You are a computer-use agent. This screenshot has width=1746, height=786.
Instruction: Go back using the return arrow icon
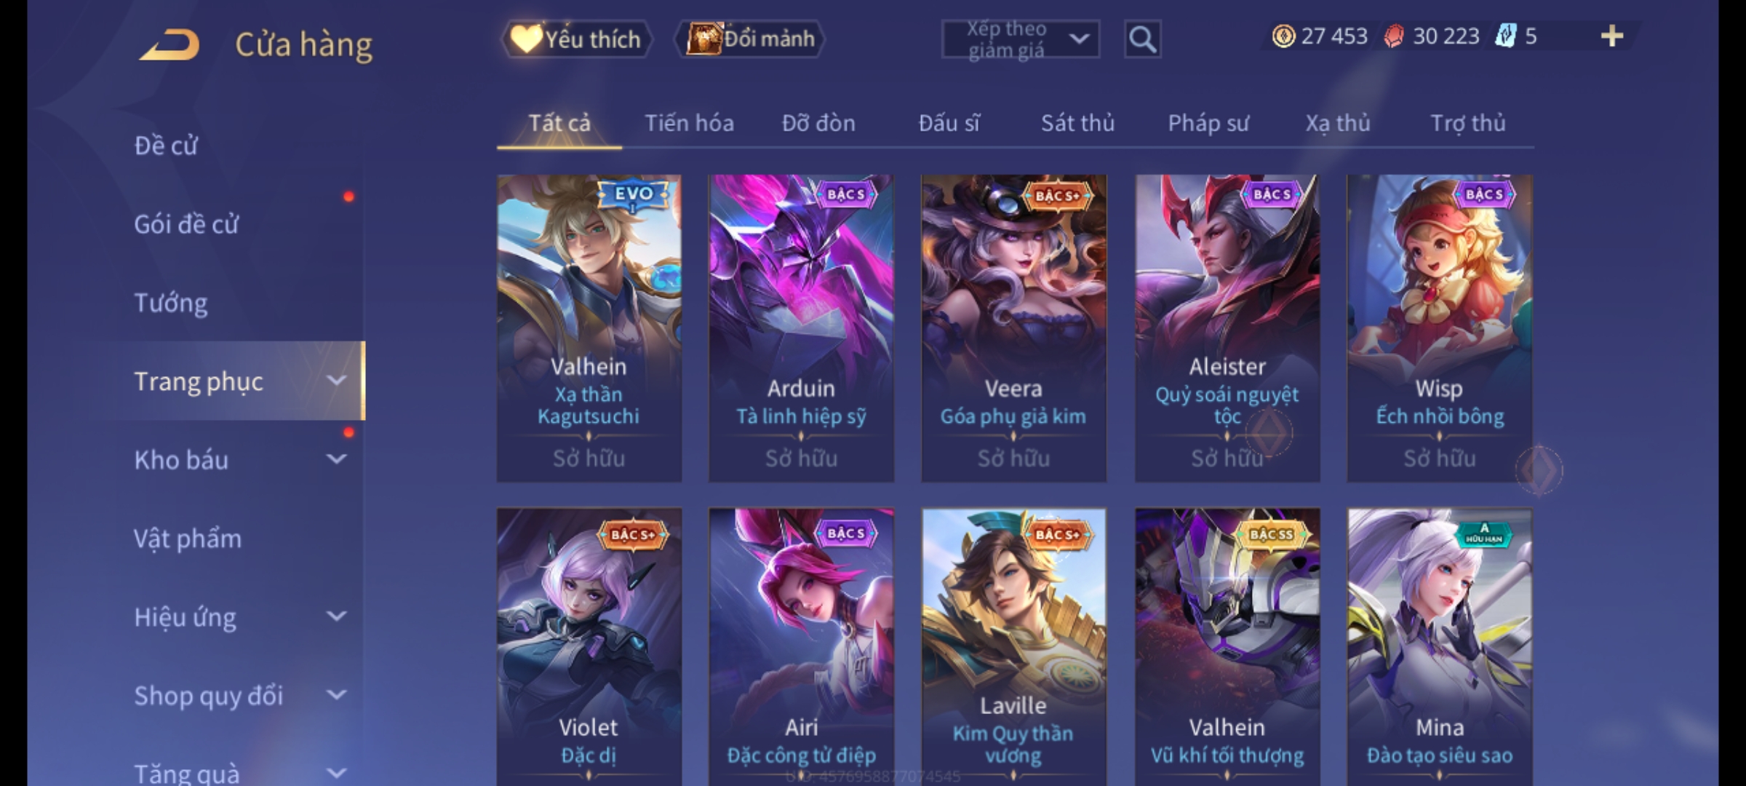[169, 44]
